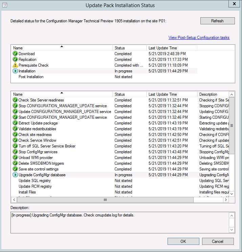
Task: Click the green check icon beside Replication
Action: (15, 59)
